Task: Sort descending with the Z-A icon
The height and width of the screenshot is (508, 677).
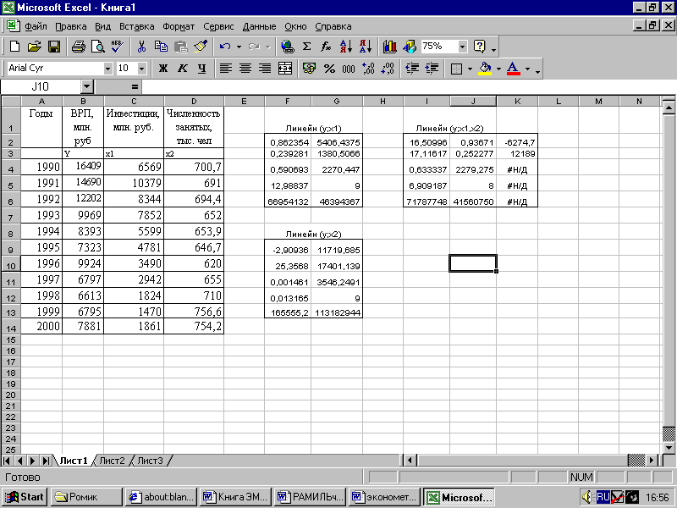Action: click(366, 47)
